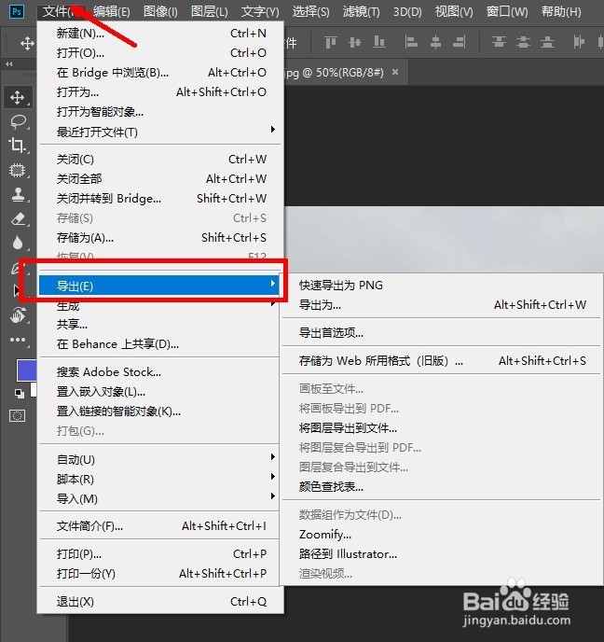Toggle Quick Mask mode icon
Viewport: 604px width, 642px height.
point(17,416)
